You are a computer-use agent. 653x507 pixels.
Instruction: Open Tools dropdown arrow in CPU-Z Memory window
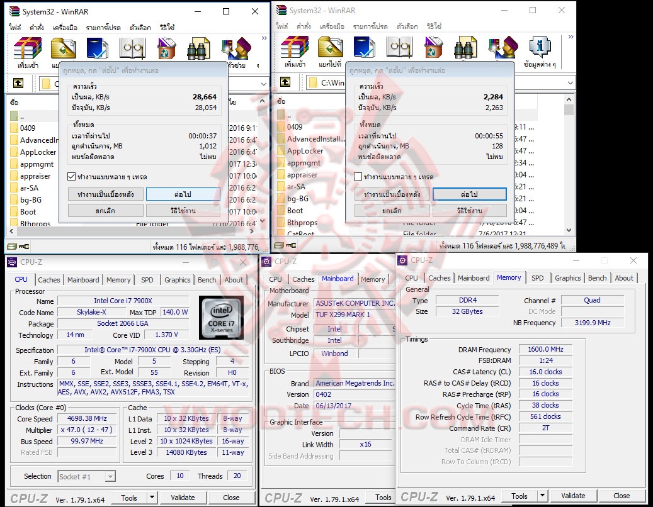pos(542,496)
